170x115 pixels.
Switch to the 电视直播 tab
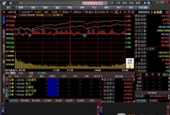[x=143, y=7]
